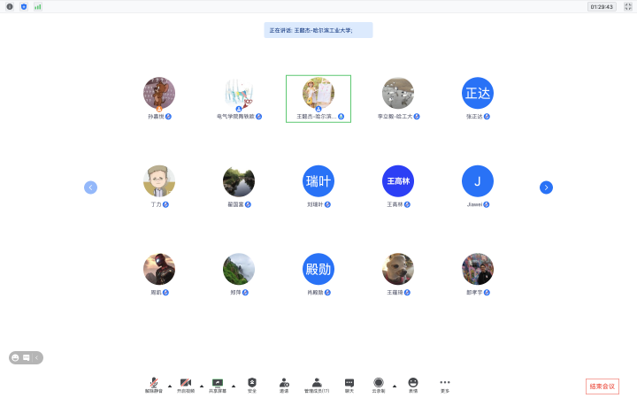The image size is (637, 398).
Task: Select 刘瑞叶's participant avatar
Action: point(318,180)
